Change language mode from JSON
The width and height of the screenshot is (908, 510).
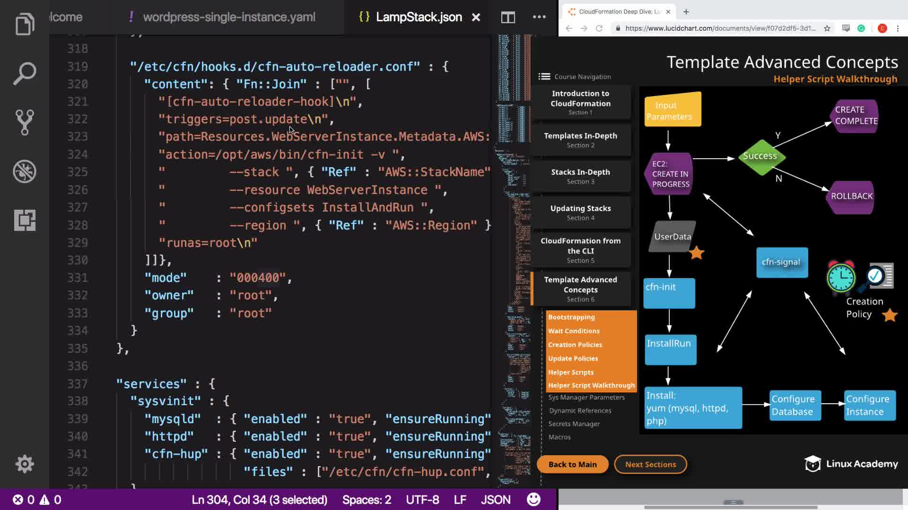coord(496,500)
